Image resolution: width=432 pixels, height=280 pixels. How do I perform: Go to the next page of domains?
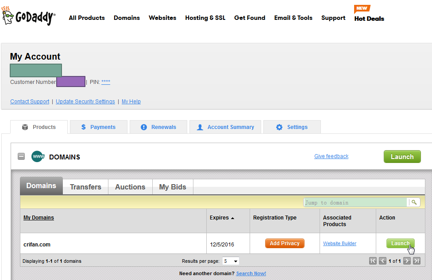tap(407, 261)
